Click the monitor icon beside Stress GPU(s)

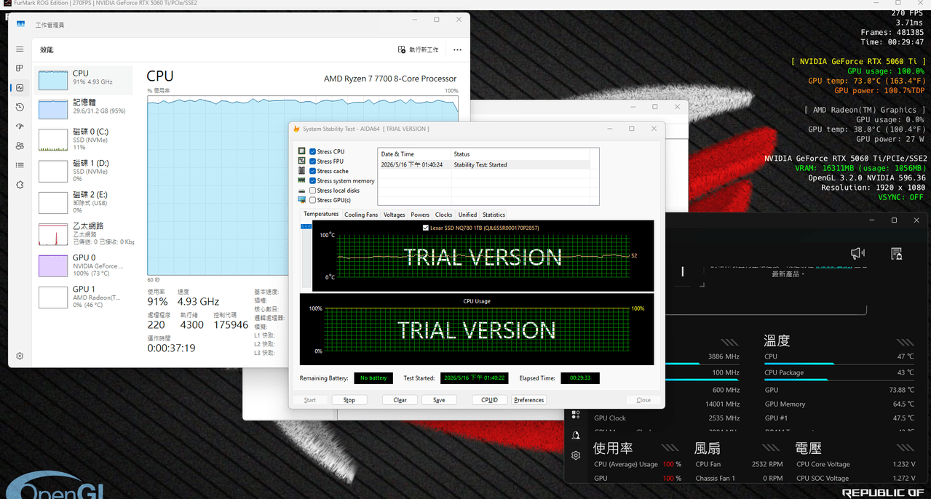tap(302, 200)
